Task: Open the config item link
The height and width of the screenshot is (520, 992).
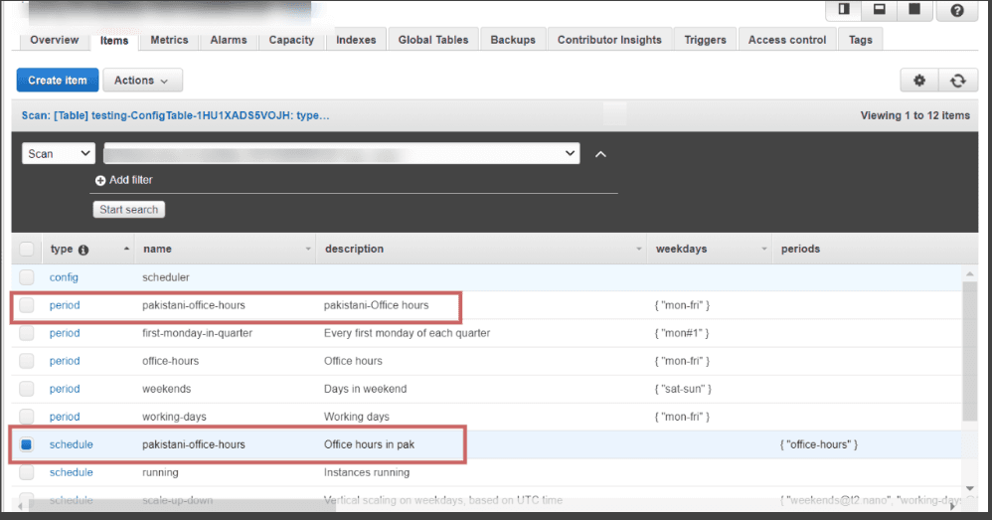Action: 64,277
